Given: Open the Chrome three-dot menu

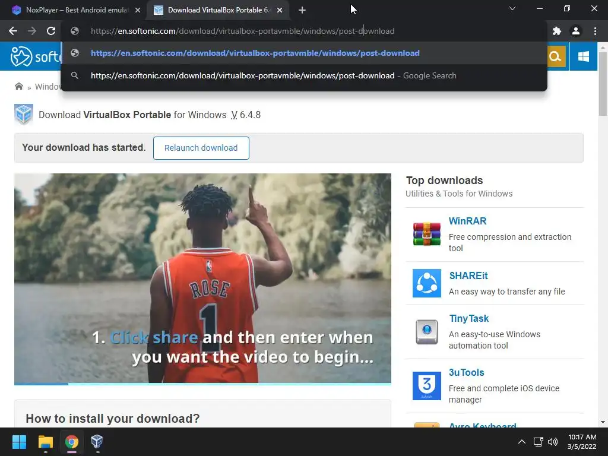Looking at the screenshot, I should 595,31.
